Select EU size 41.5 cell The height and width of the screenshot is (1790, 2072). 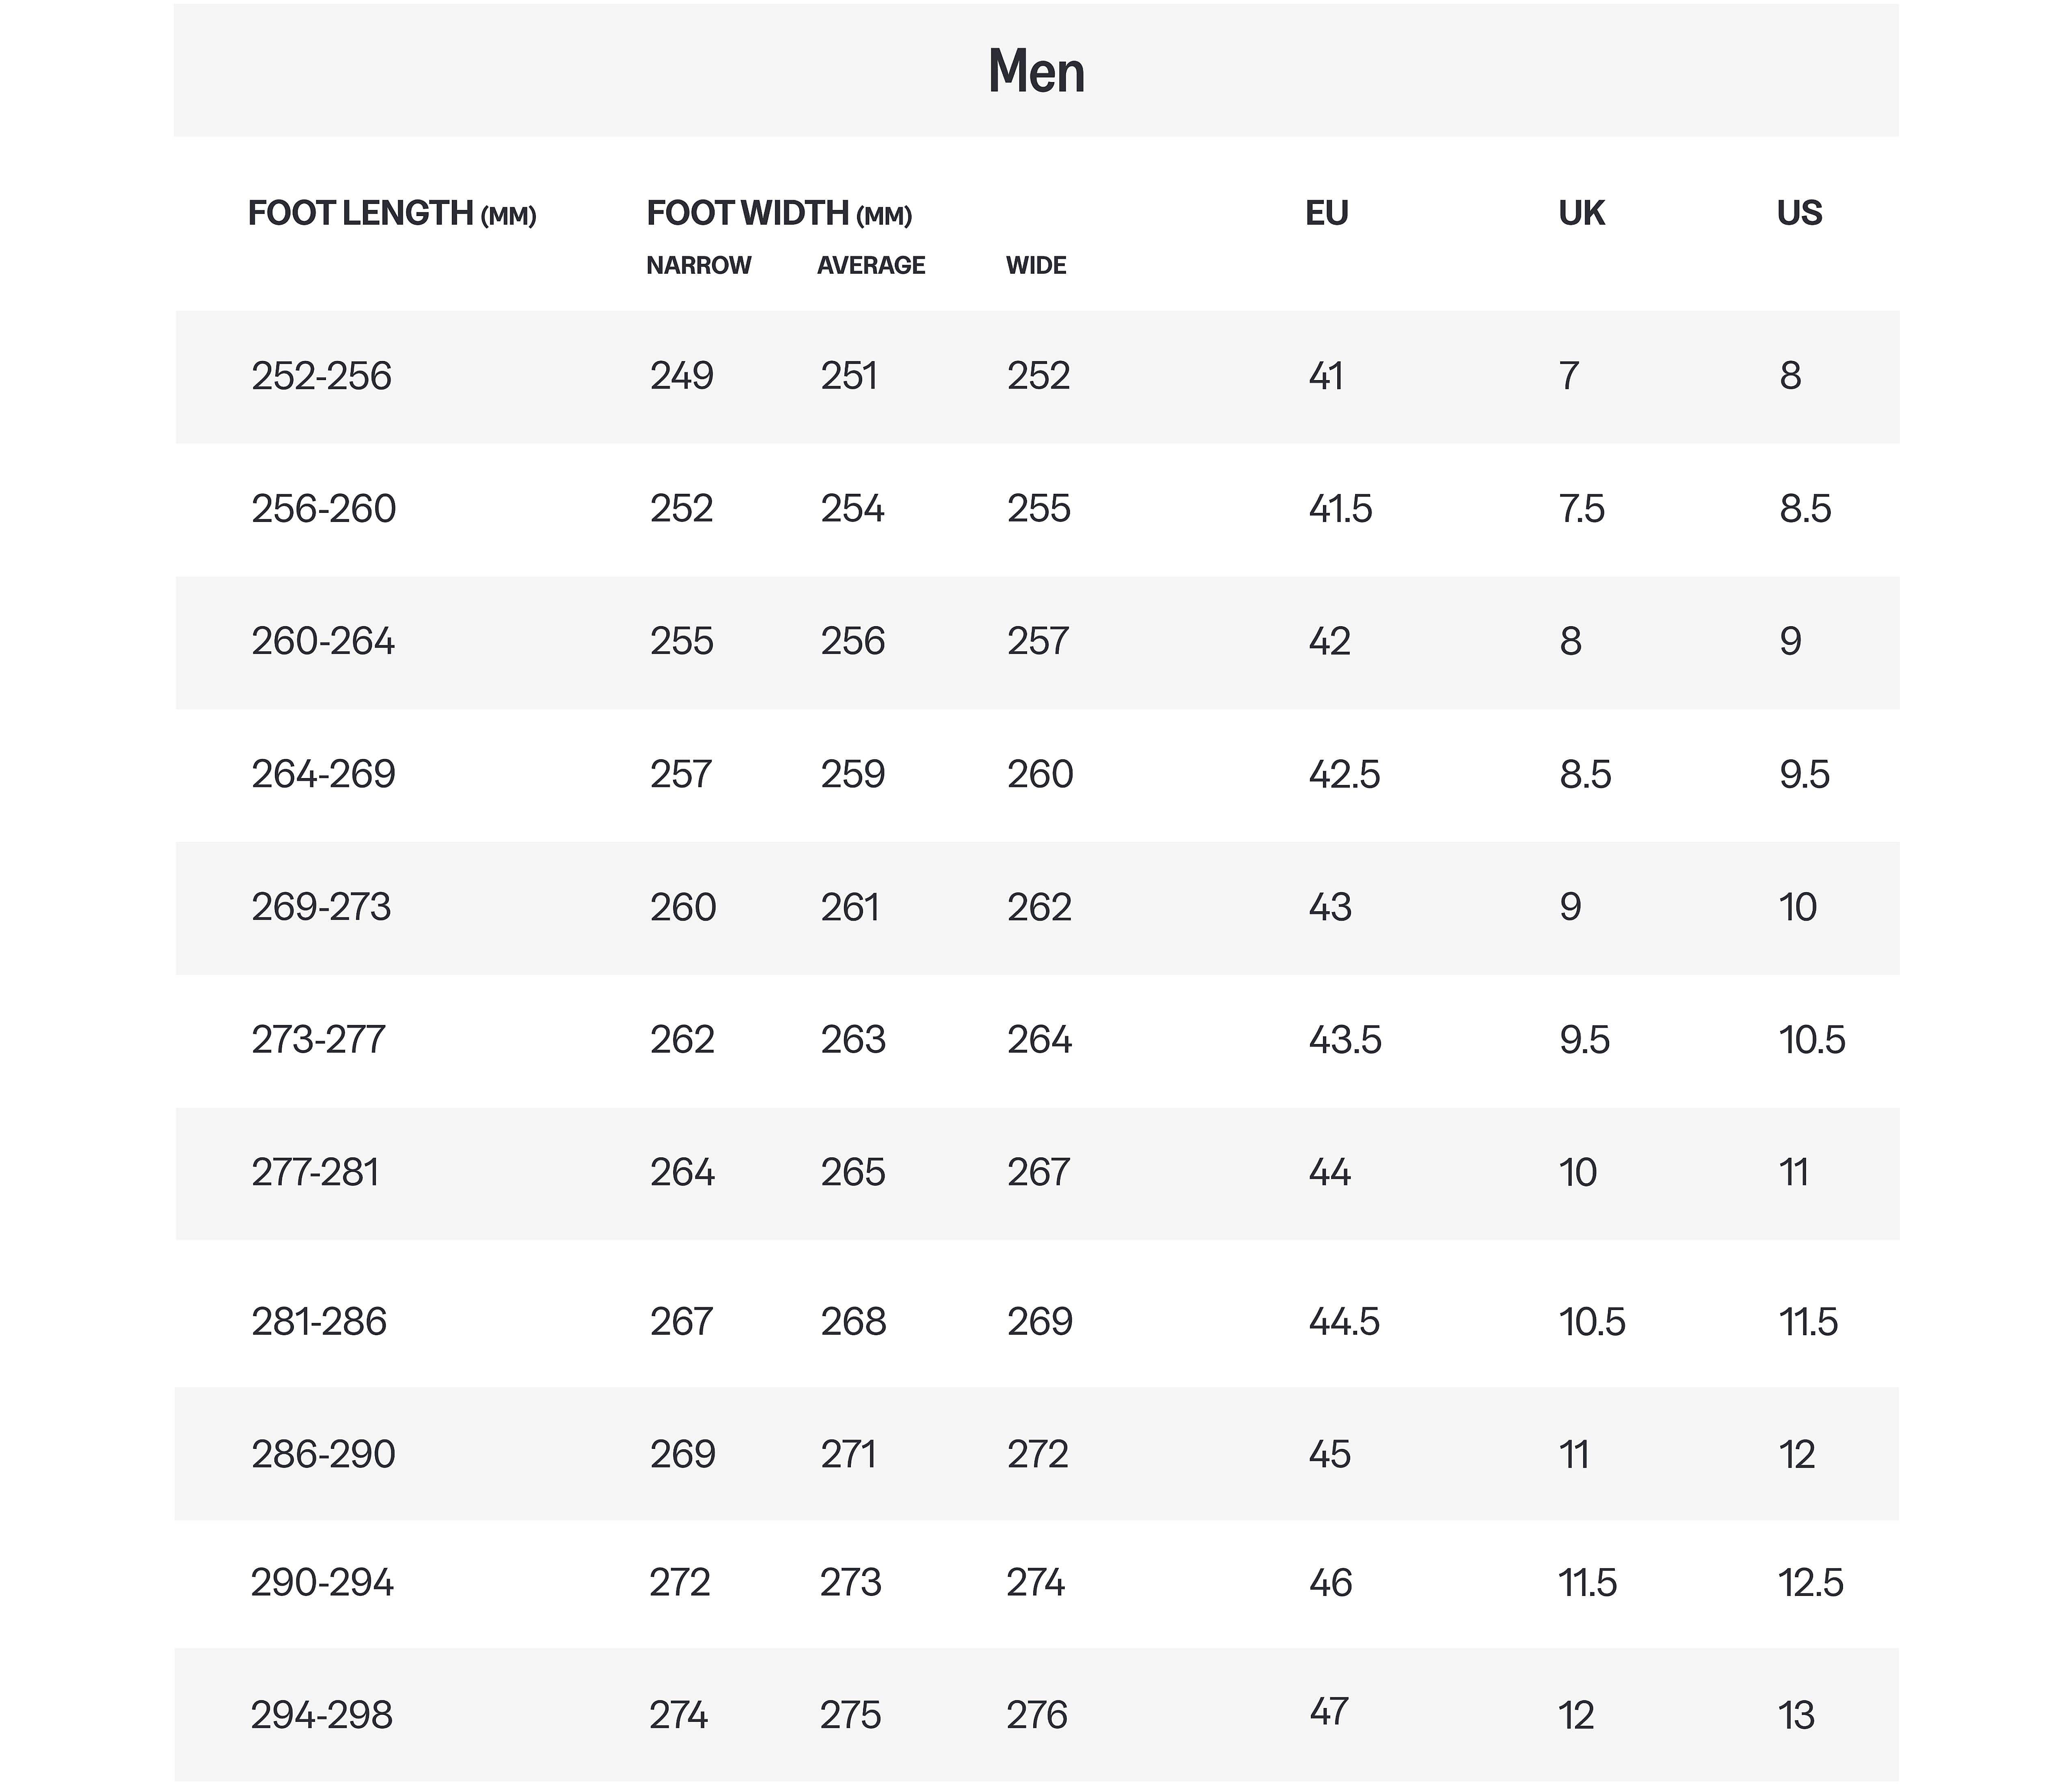[1340, 509]
